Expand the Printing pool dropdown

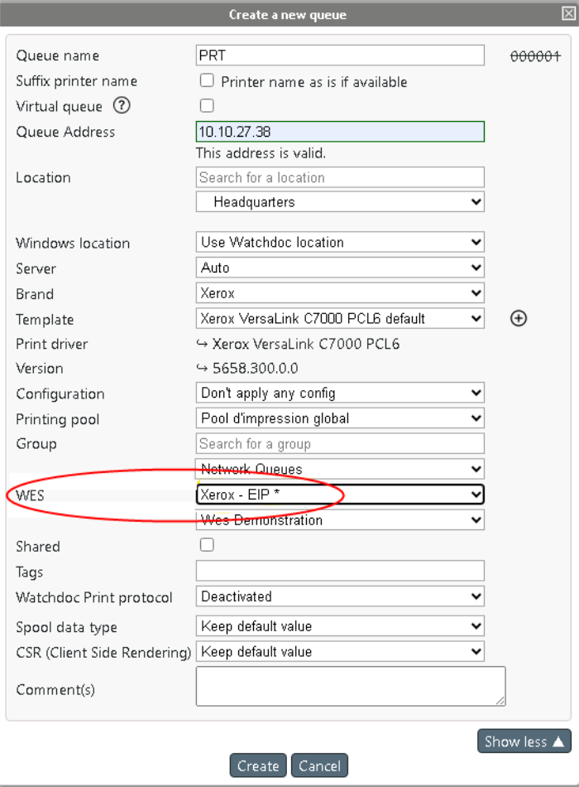(340, 418)
